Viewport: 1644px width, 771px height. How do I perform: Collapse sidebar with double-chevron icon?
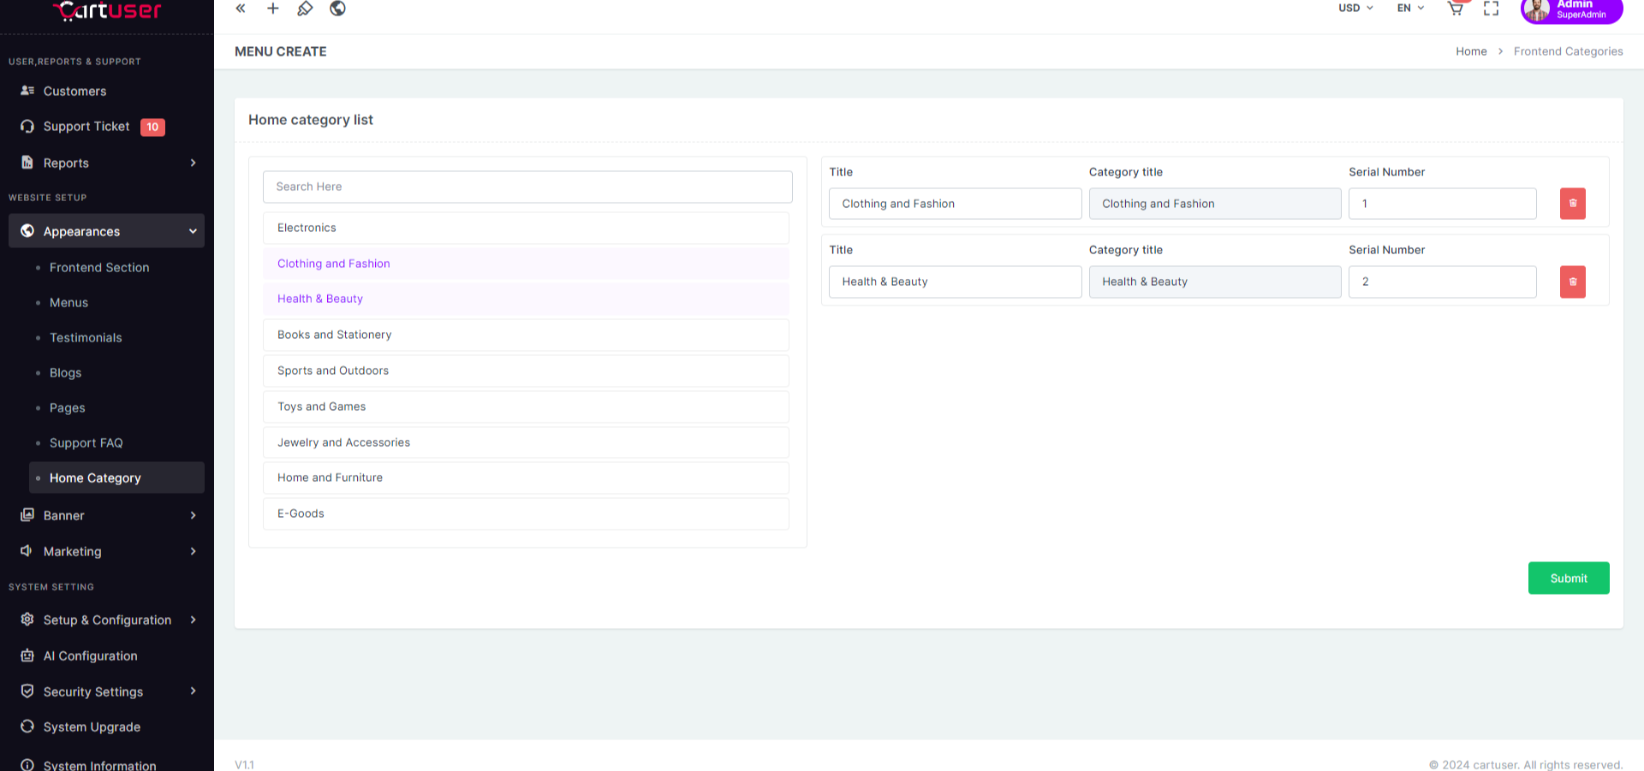(241, 9)
